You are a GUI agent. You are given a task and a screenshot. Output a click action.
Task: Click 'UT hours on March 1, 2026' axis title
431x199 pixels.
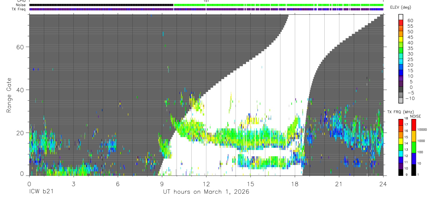pyautogui.click(x=206, y=192)
